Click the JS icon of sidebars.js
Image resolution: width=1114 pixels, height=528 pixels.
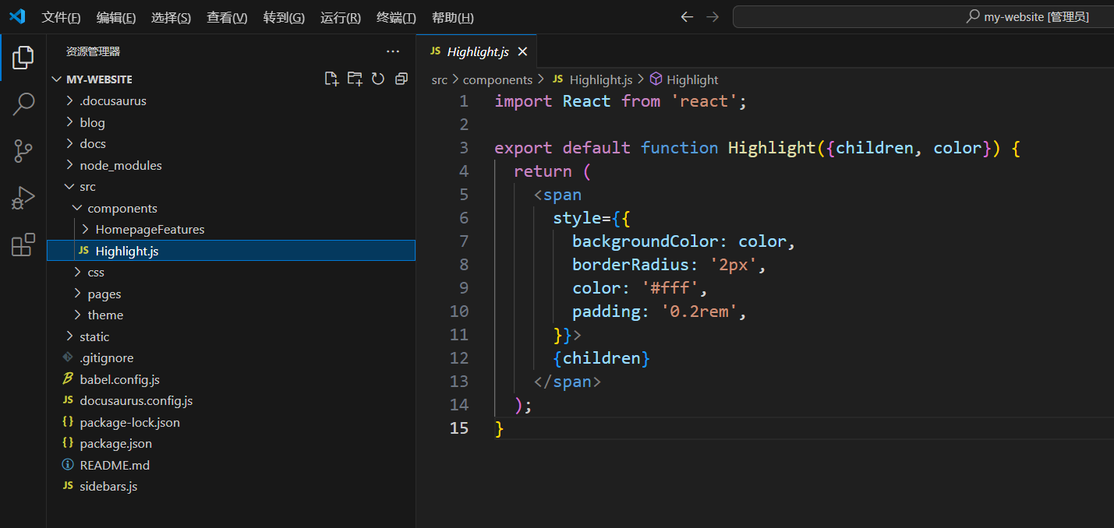point(68,486)
